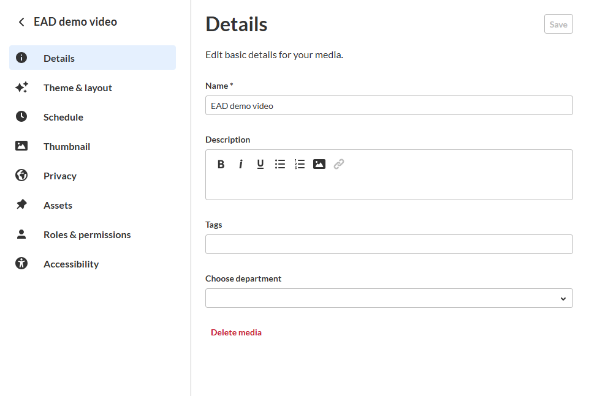Go back using the arrow beside EAD demo video
608x396 pixels.
click(x=21, y=22)
